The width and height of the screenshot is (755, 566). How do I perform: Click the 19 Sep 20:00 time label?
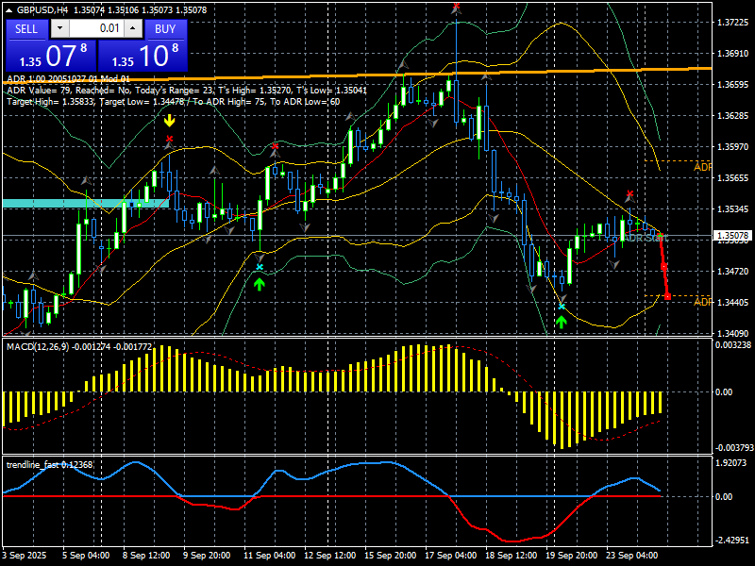tap(572, 555)
